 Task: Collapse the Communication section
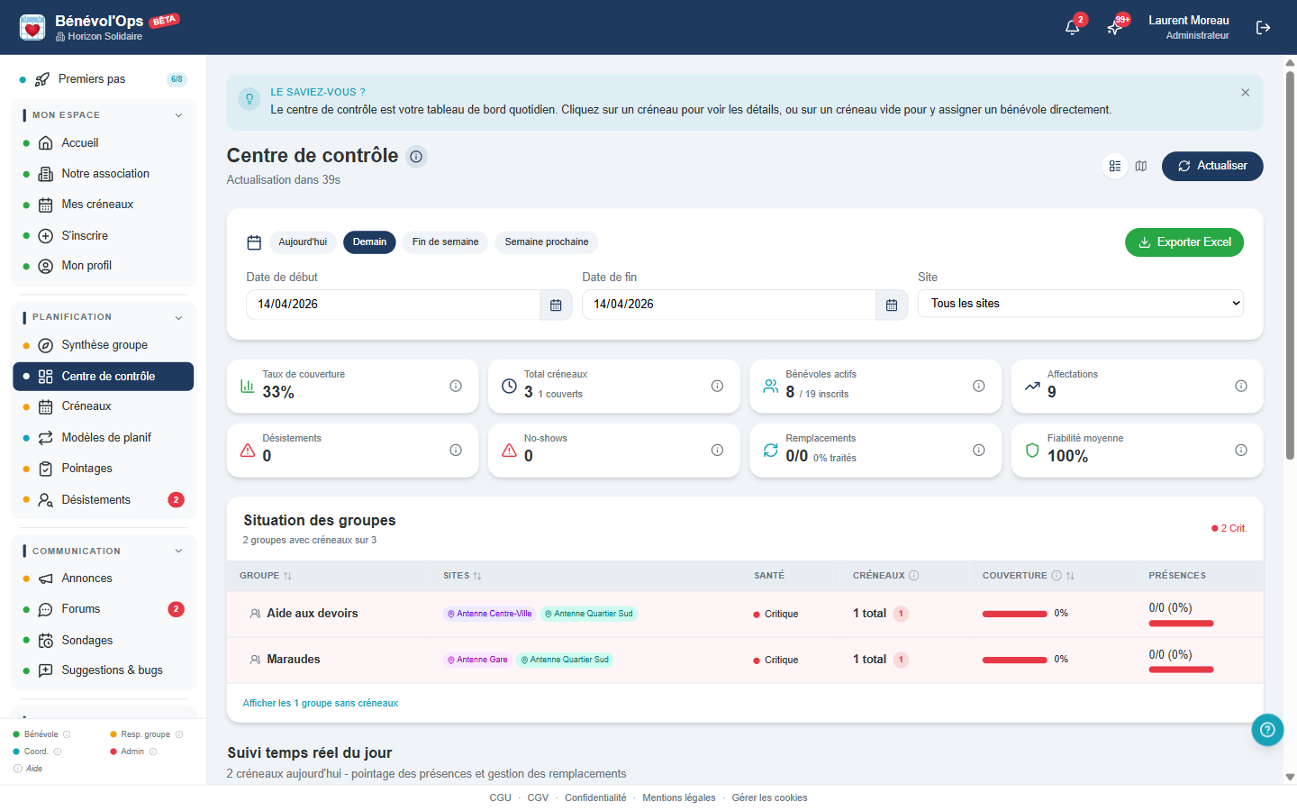(x=178, y=551)
